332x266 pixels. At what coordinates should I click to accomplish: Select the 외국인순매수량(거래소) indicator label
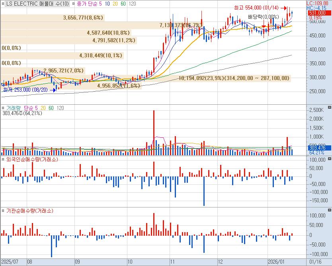(x=32, y=159)
